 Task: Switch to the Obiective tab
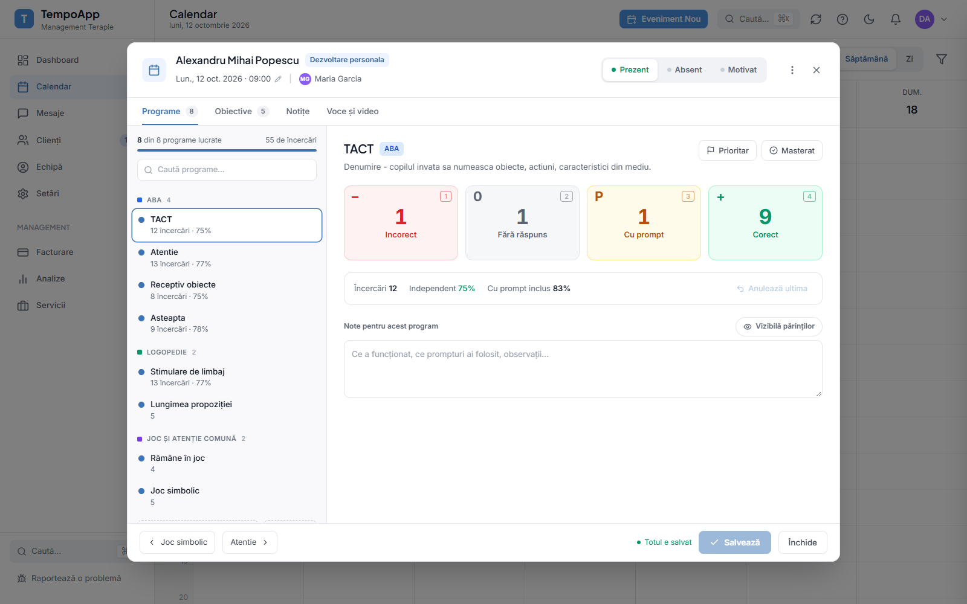[x=241, y=111]
